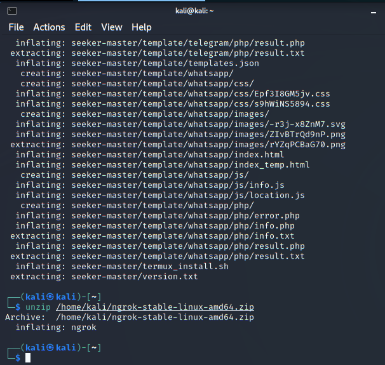Click the whatsapp/js/ creating line
The image size is (385, 365).
point(135,175)
